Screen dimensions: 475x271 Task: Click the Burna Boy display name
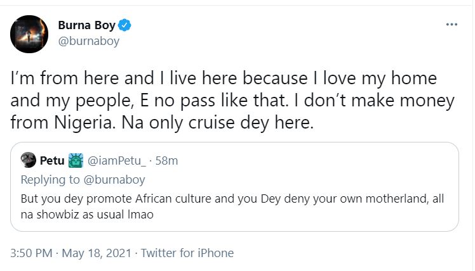[x=87, y=25]
